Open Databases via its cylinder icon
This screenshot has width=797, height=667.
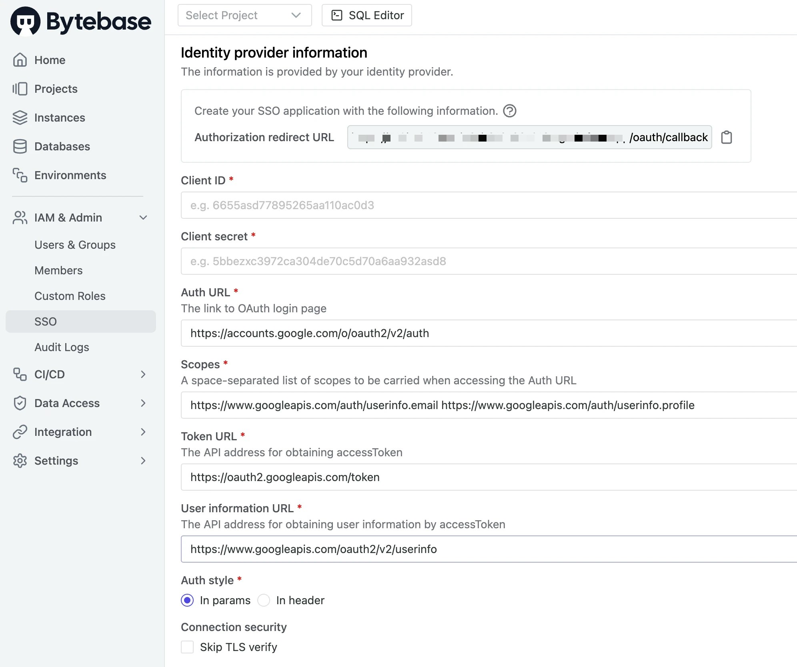pyautogui.click(x=20, y=146)
